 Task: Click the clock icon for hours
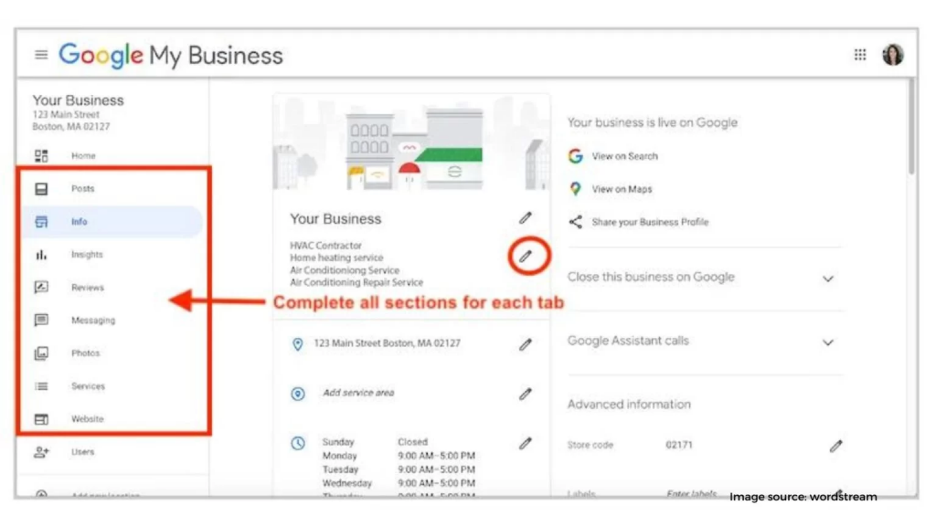coord(297,443)
